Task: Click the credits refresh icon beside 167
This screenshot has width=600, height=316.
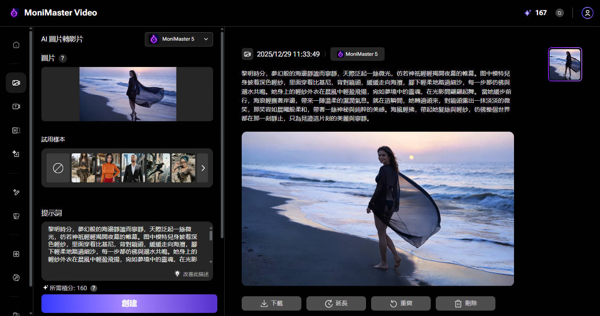Action: 559,13
